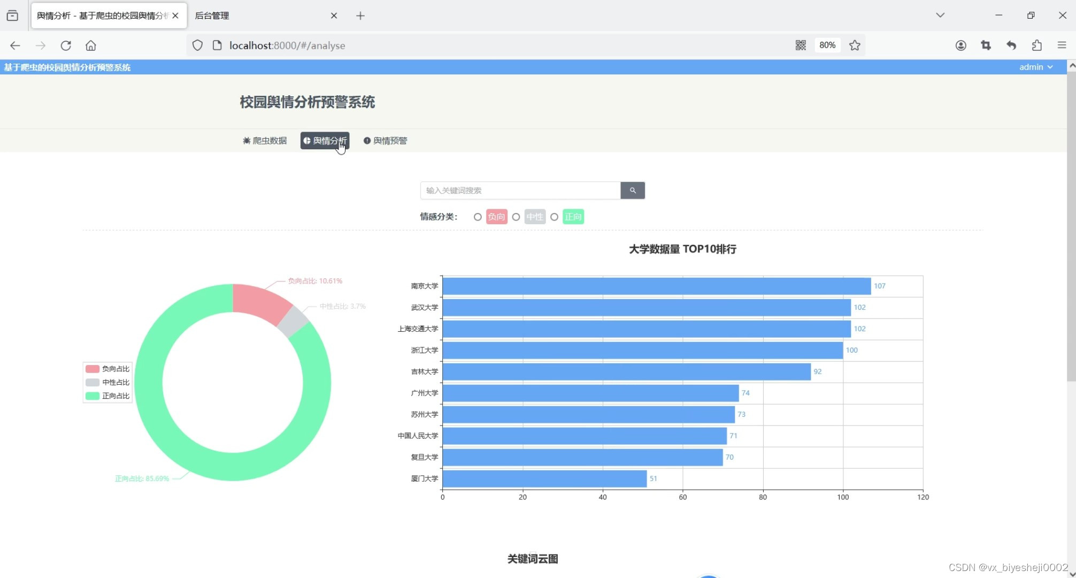Image resolution: width=1076 pixels, height=578 pixels.
Task: Click the screenshot crop icon in toolbar
Action: click(986, 45)
